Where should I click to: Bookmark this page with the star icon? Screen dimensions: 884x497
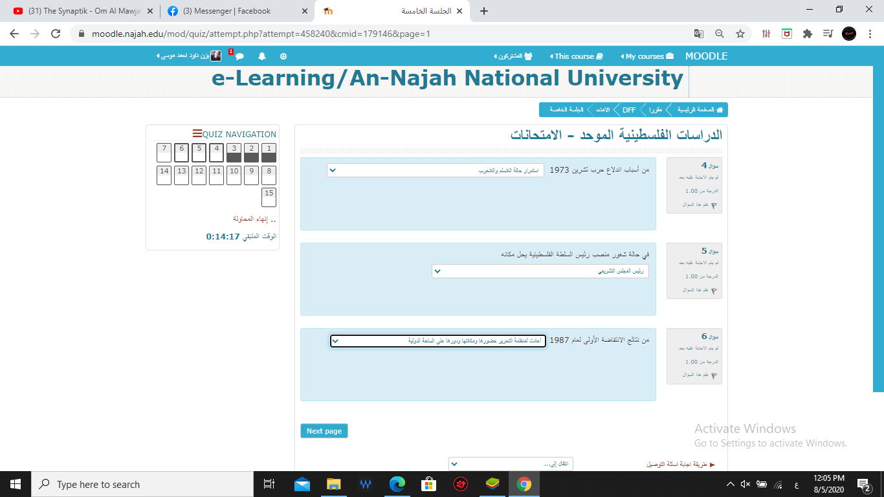[x=740, y=34]
